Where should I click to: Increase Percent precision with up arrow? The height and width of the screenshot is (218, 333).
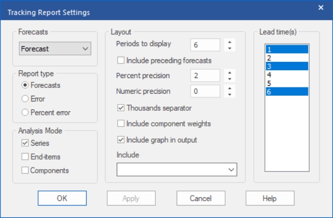point(230,72)
